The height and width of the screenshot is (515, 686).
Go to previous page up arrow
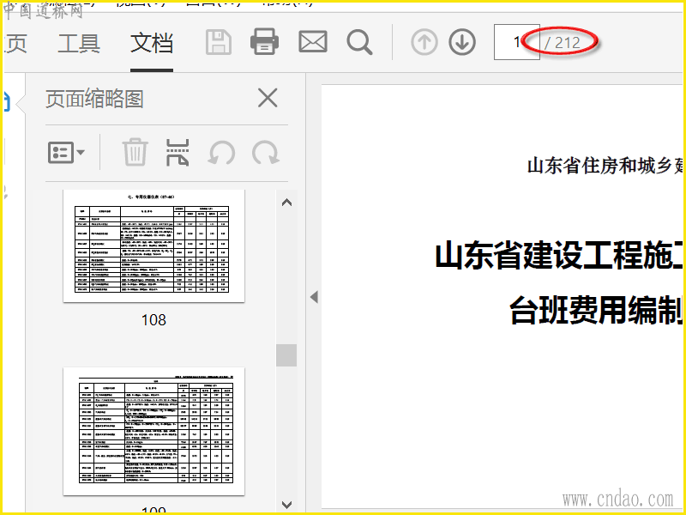coord(424,42)
